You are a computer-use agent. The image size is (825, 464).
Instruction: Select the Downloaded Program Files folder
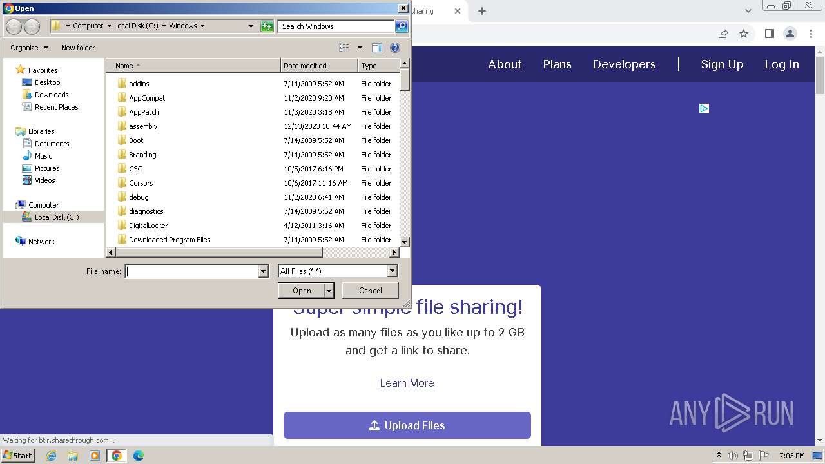[170, 240]
